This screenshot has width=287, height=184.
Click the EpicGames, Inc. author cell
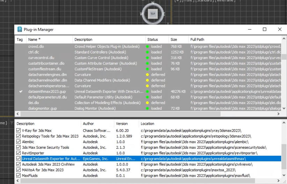click(x=96, y=159)
